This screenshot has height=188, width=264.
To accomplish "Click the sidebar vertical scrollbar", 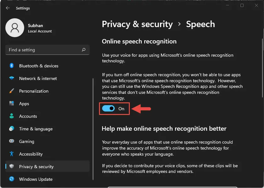I will [x=93, y=129].
